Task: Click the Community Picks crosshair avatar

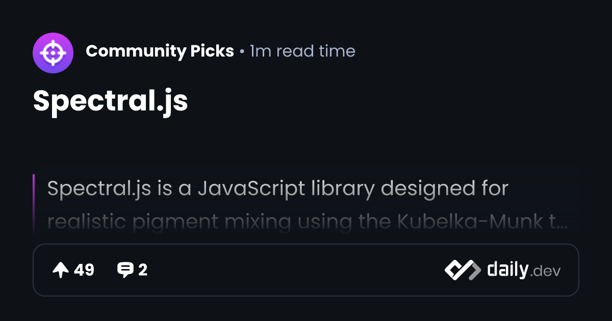Action: tap(53, 53)
